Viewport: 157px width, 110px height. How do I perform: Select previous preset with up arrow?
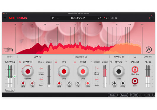tap(99, 18)
